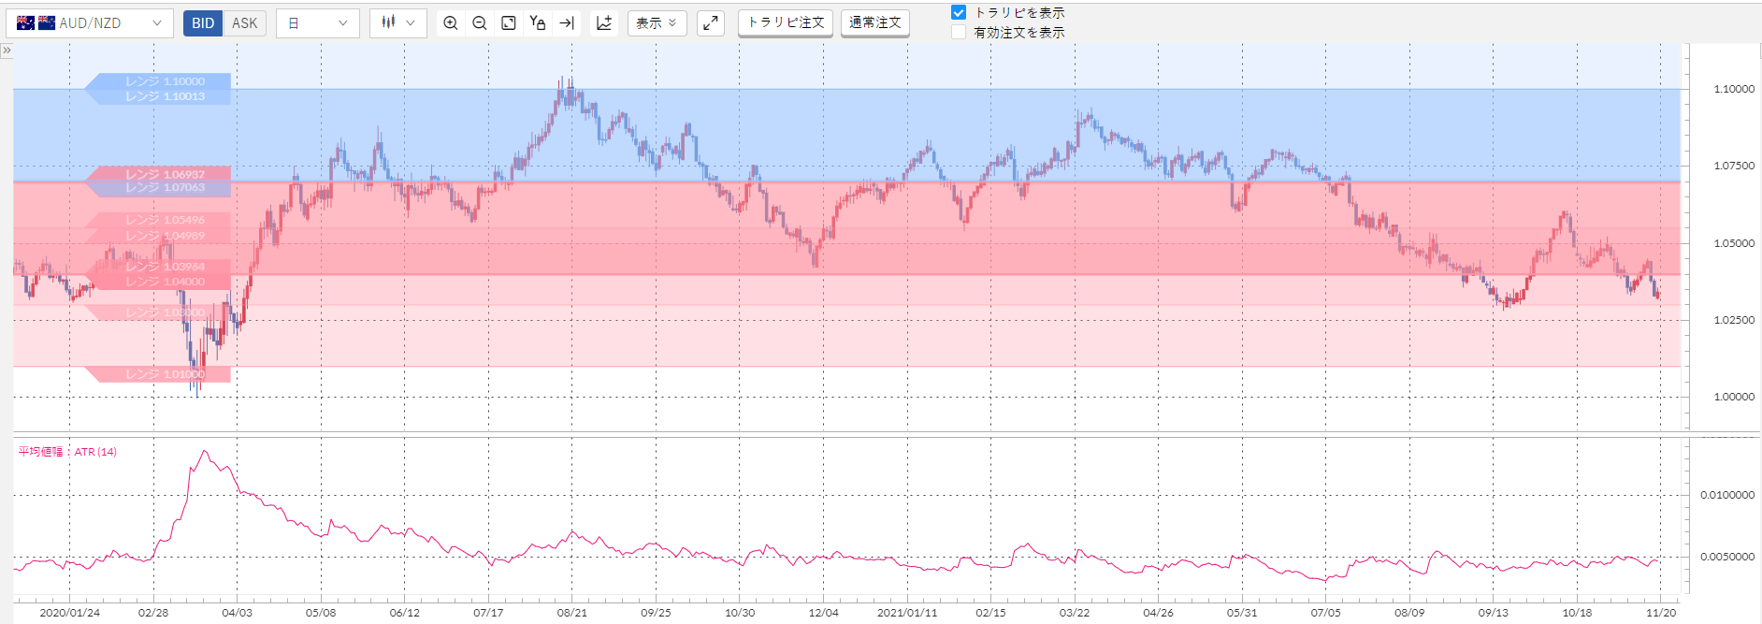
Task: Zoom in on the chart
Action: click(451, 23)
